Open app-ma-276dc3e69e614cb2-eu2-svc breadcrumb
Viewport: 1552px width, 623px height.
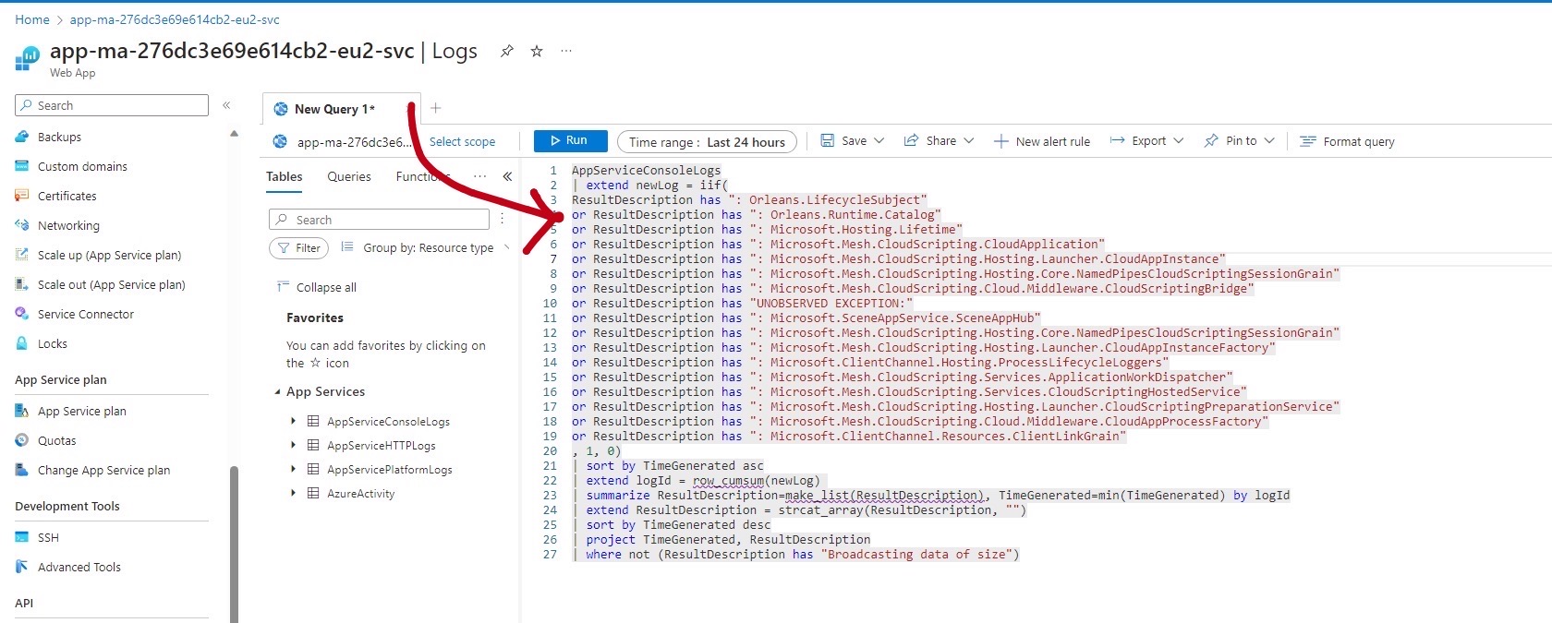175,19
